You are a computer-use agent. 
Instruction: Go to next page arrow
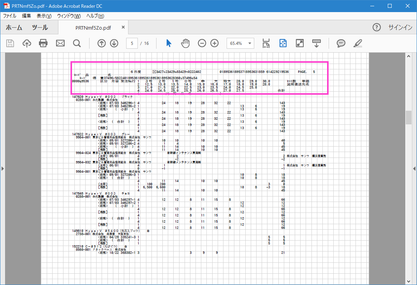[114, 43]
